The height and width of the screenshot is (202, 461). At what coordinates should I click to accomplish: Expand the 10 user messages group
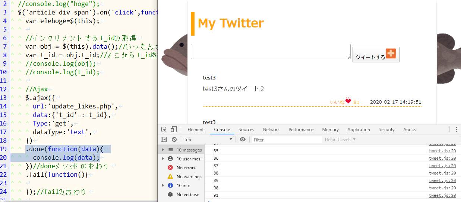click(162, 159)
